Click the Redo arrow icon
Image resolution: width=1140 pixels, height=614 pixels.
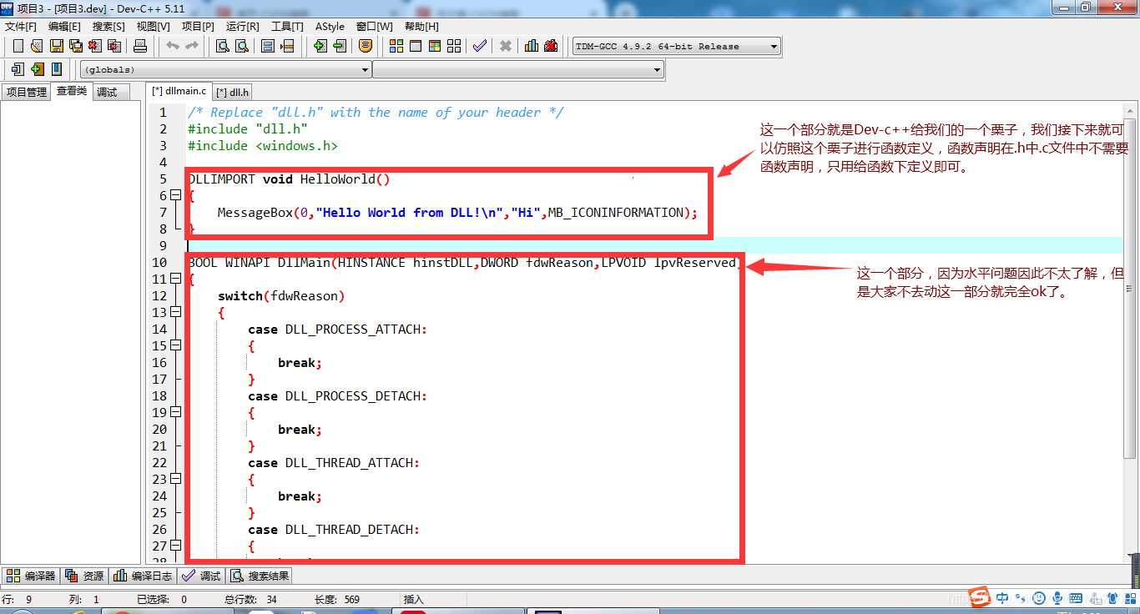192,46
